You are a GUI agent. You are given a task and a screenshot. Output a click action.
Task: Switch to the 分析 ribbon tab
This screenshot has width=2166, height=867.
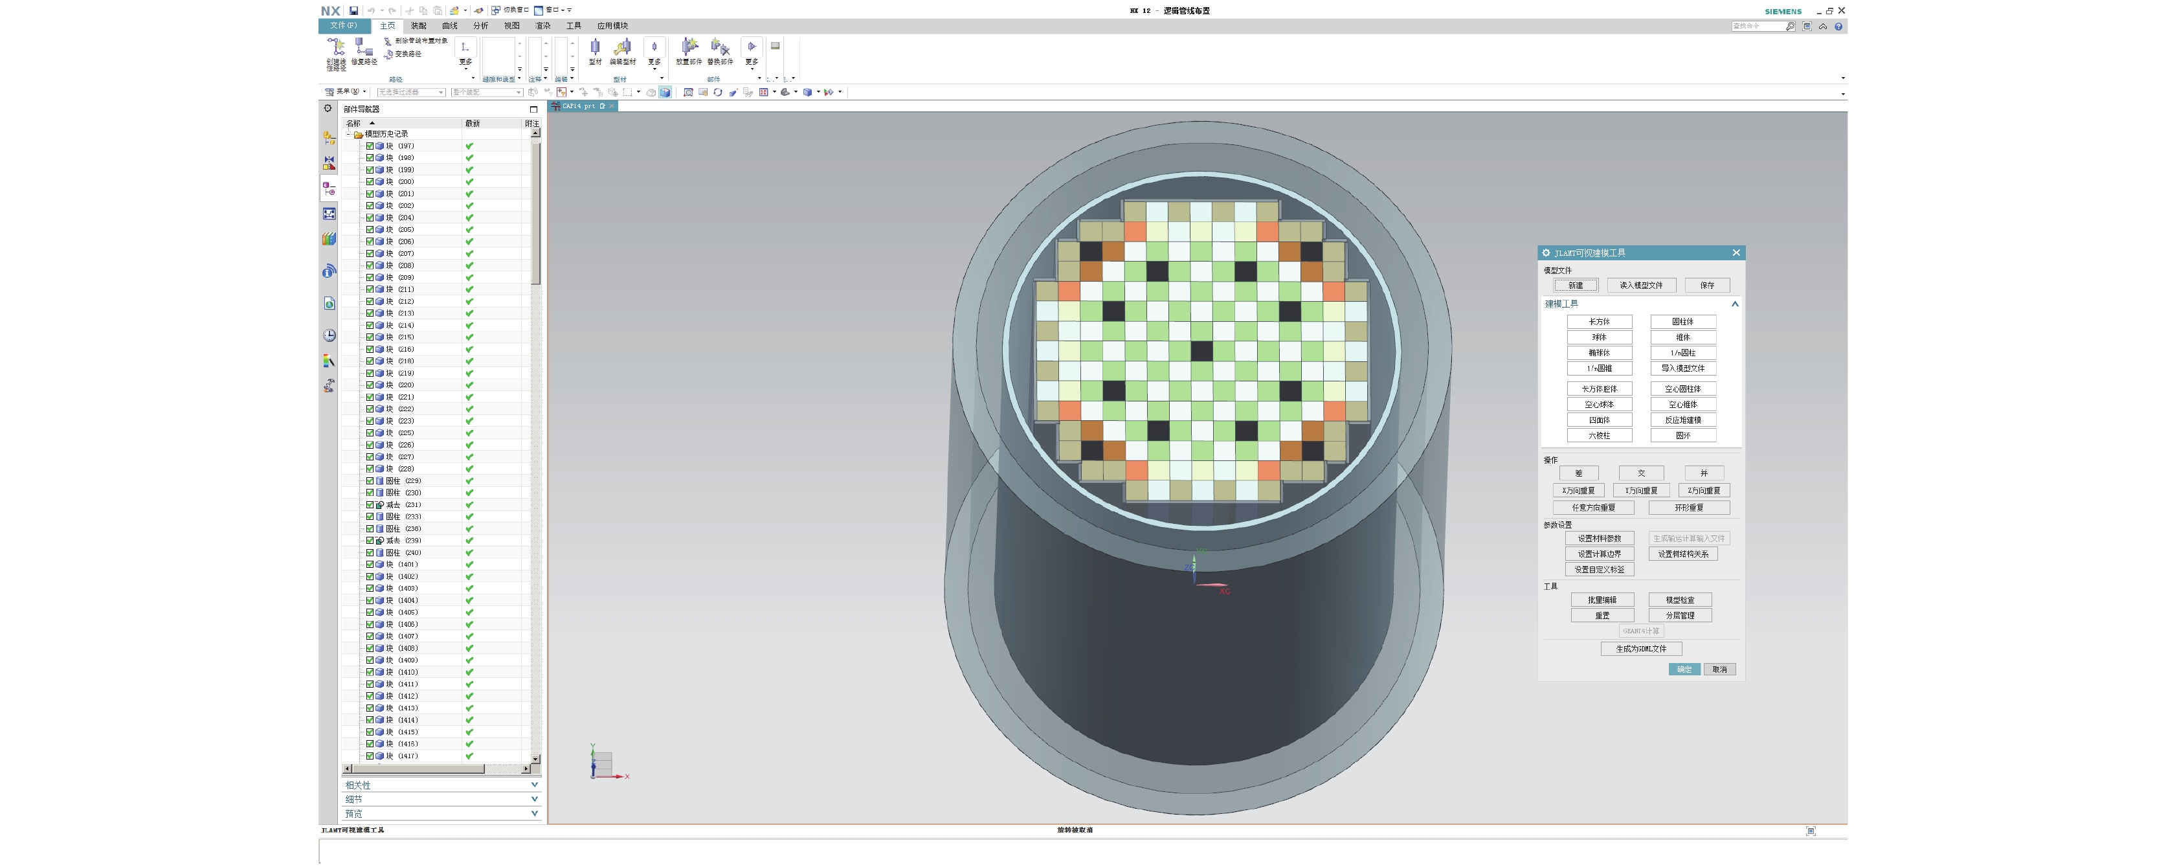click(480, 26)
